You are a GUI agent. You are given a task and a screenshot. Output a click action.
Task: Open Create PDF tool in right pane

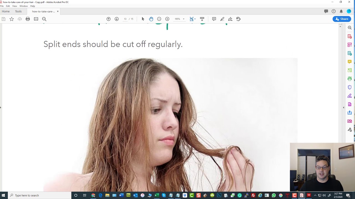click(x=350, y=36)
